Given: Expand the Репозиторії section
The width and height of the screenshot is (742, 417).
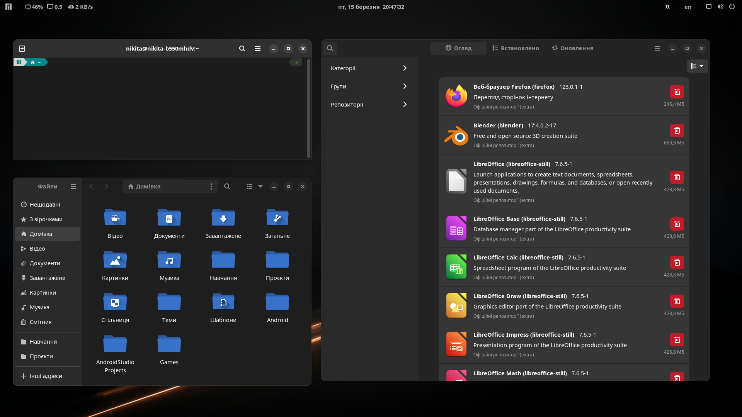Looking at the screenshot, I should [x=369, y=105].
